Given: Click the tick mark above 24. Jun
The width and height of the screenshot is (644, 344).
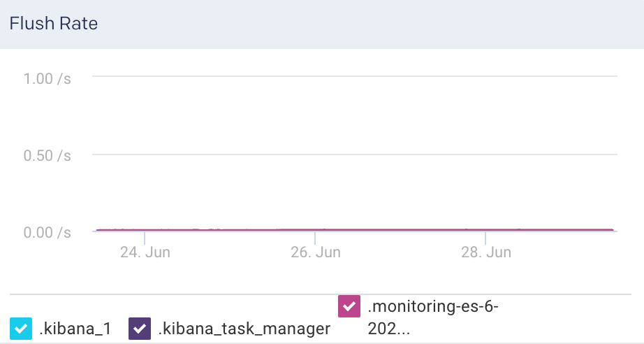Looking at the screenshot, I should (145, 238).
